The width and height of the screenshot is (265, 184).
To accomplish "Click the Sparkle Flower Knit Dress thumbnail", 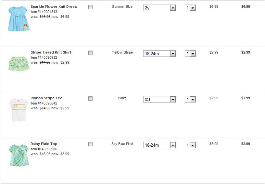I will (x=19, y=18).
